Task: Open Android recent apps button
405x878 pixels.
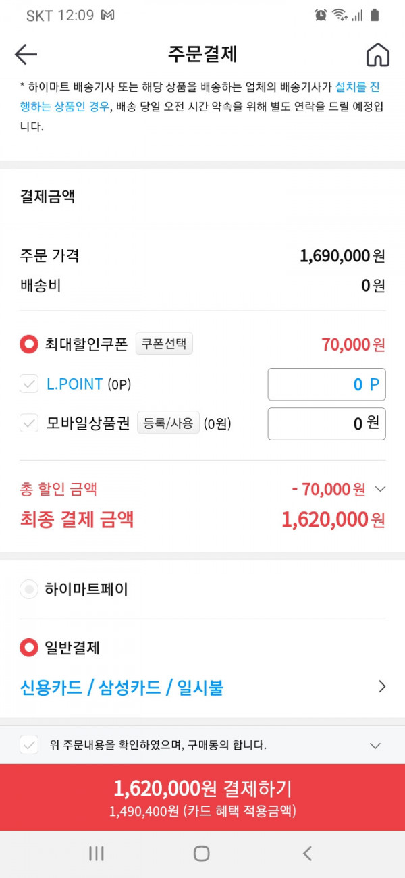Action: 97,854
